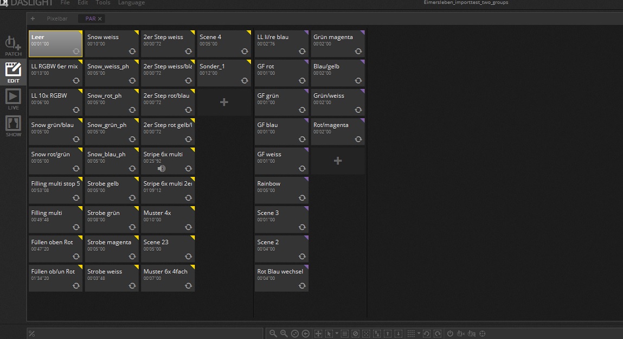Open the Show mode
The width and height of the screenshot is (623, 339).
(x=13, y=126)
